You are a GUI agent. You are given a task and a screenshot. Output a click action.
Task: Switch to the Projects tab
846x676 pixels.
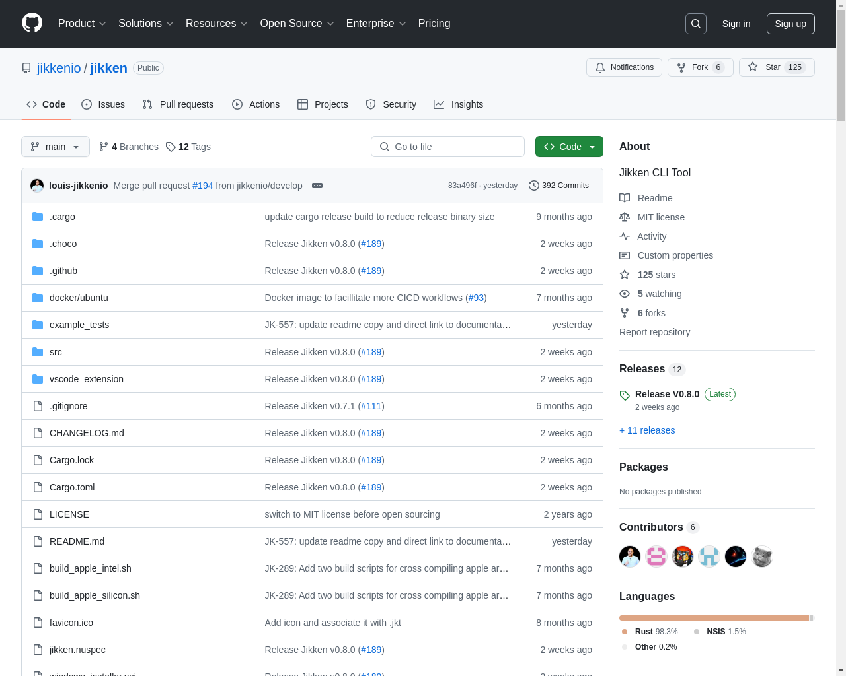pyautogui.click(x=323, y=104)
